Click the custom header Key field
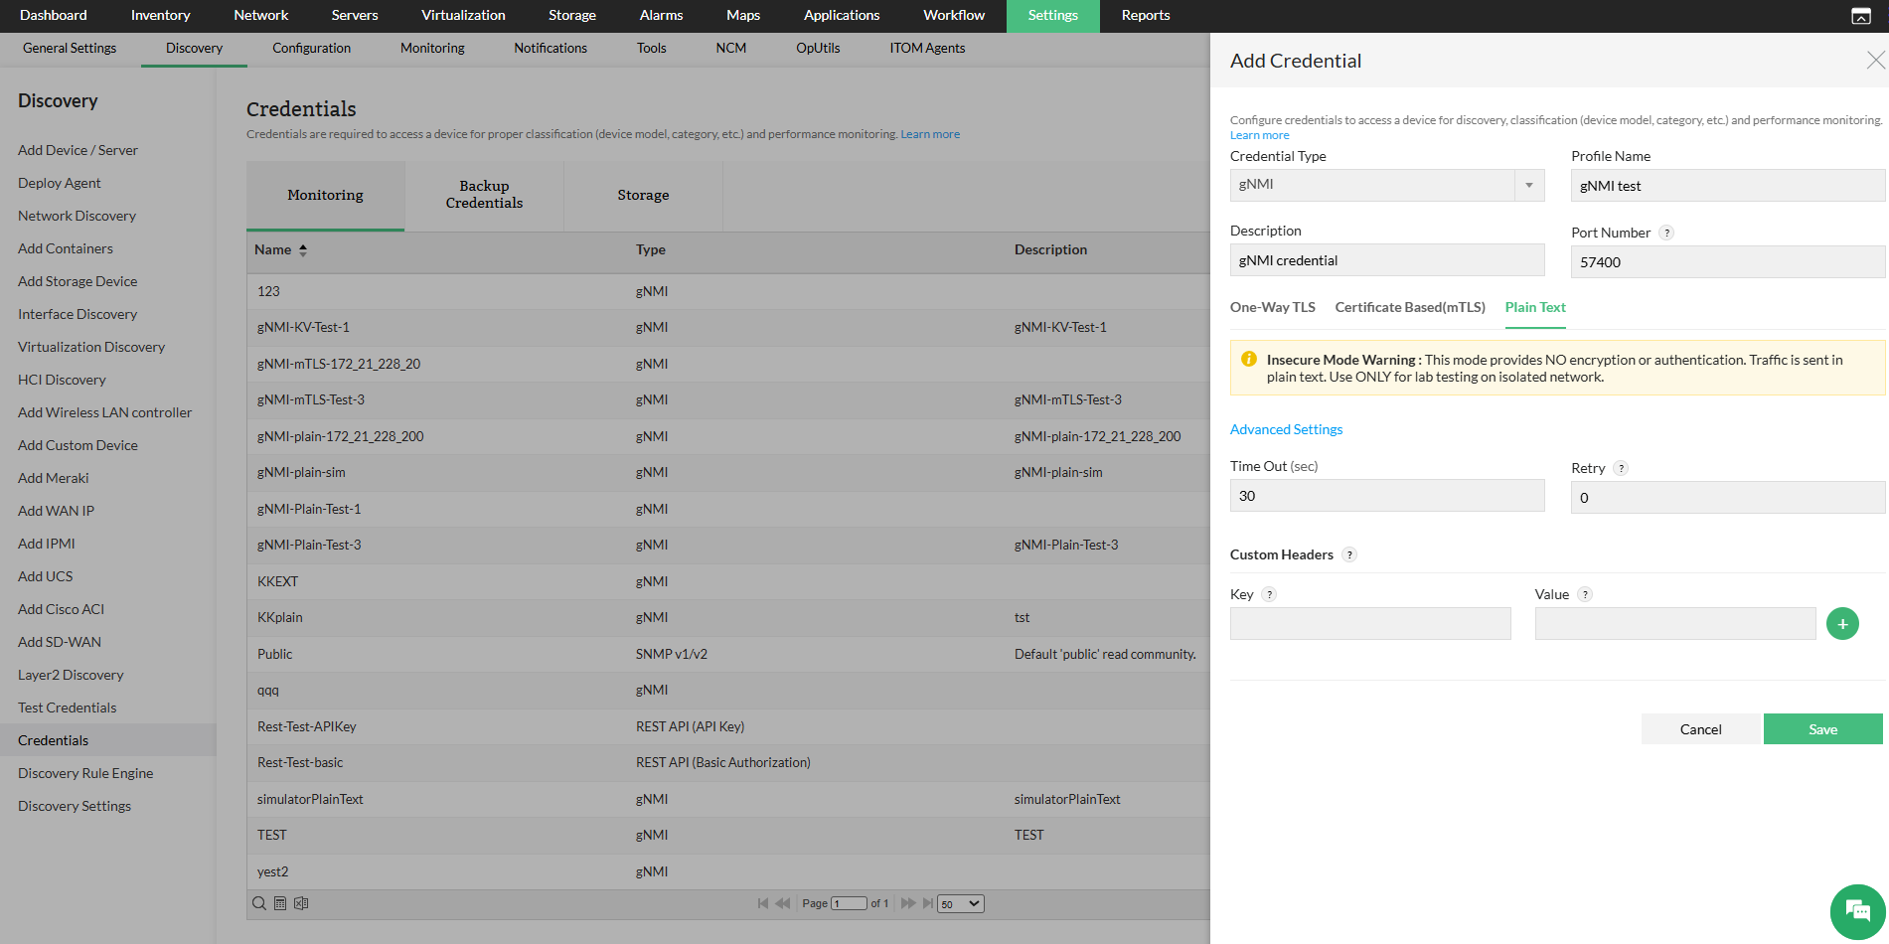 (1370, 624)
